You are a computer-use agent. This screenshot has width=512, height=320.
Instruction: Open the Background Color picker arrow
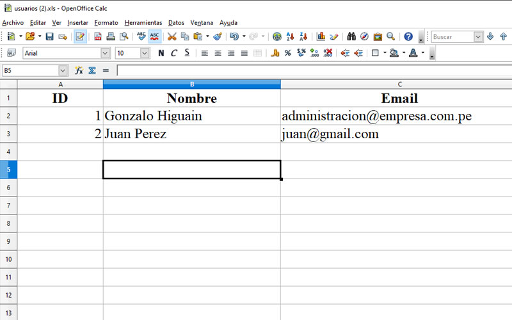[404, 53]
